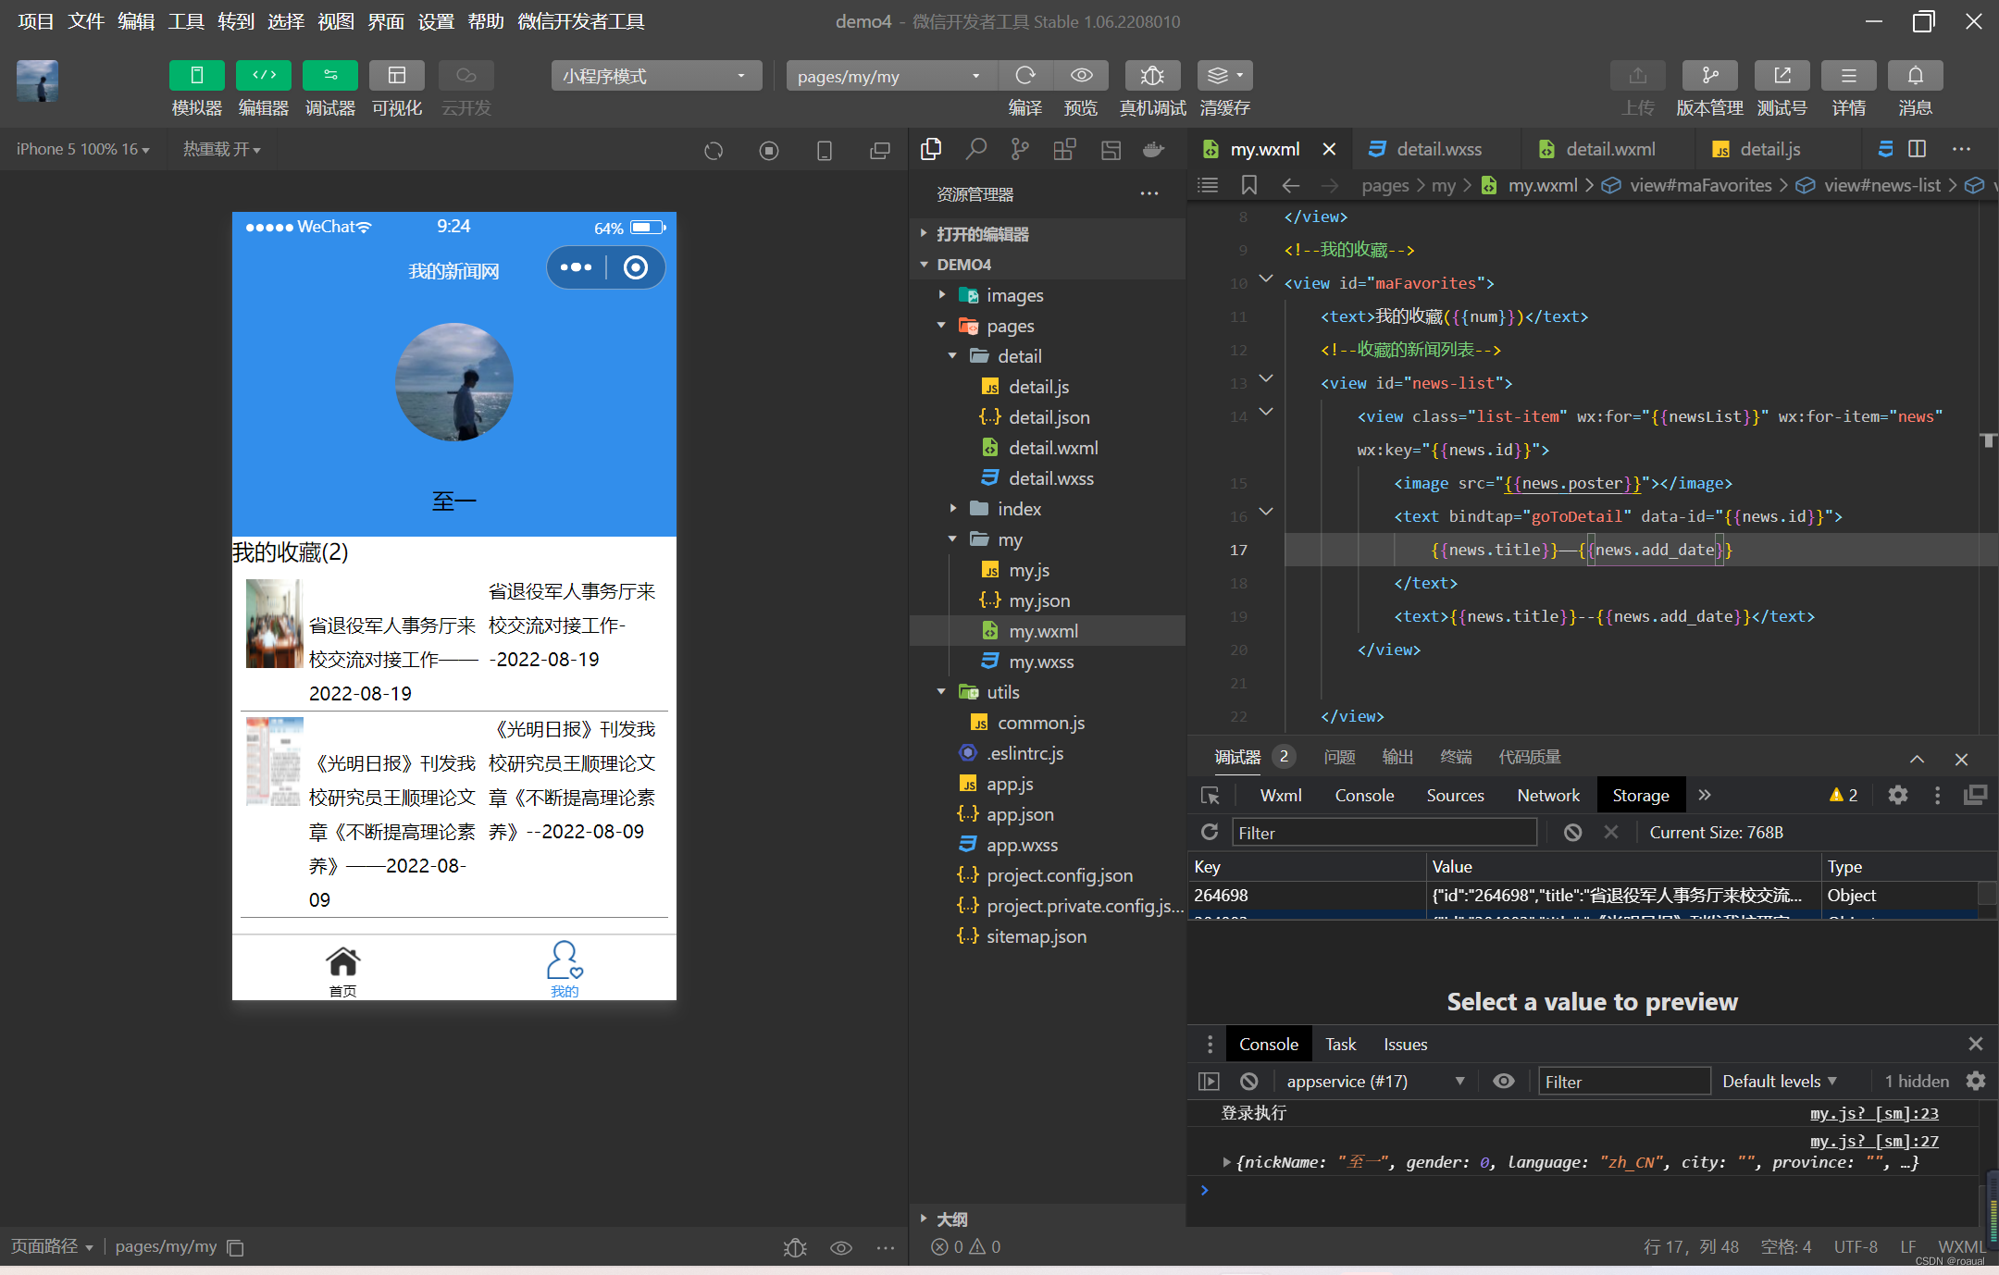This screenshot has width=1999, height=1275.
Task: Open my.wxss file in explorer
Action: pos(1041,662)
